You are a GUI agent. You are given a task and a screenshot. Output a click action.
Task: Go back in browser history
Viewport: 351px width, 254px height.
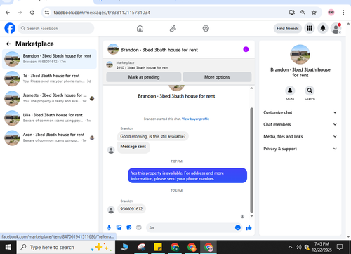[x=8, y=13]
